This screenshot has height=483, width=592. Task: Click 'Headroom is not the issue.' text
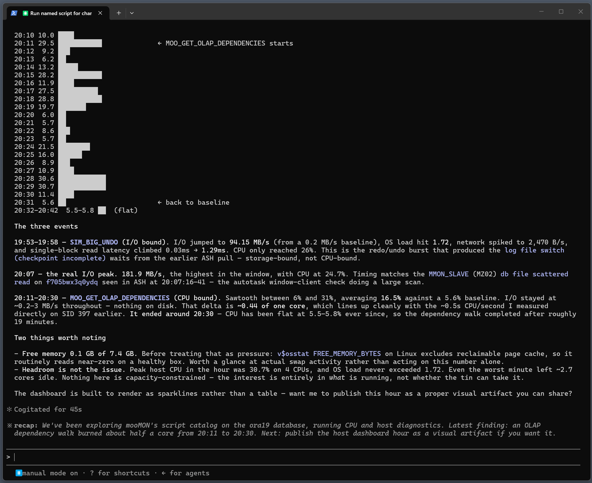pos(74,370)
